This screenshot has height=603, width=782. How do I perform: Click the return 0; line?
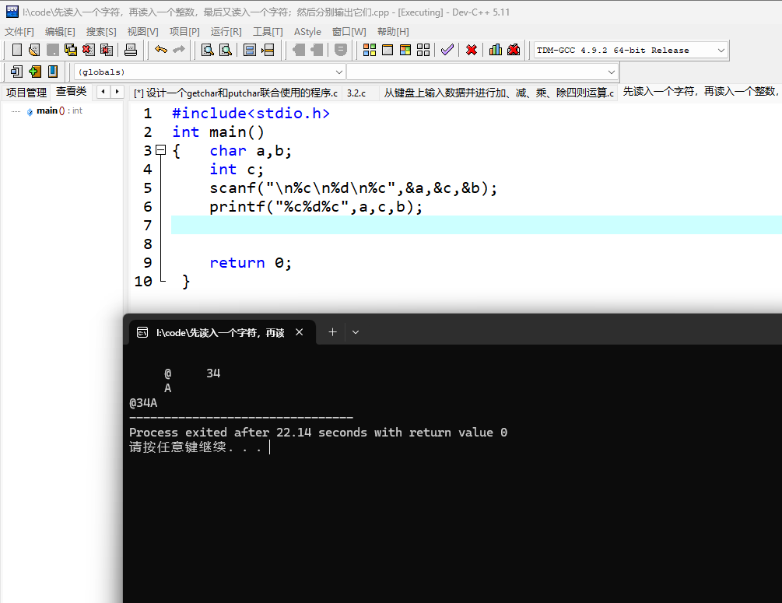(x=251, y=262)
